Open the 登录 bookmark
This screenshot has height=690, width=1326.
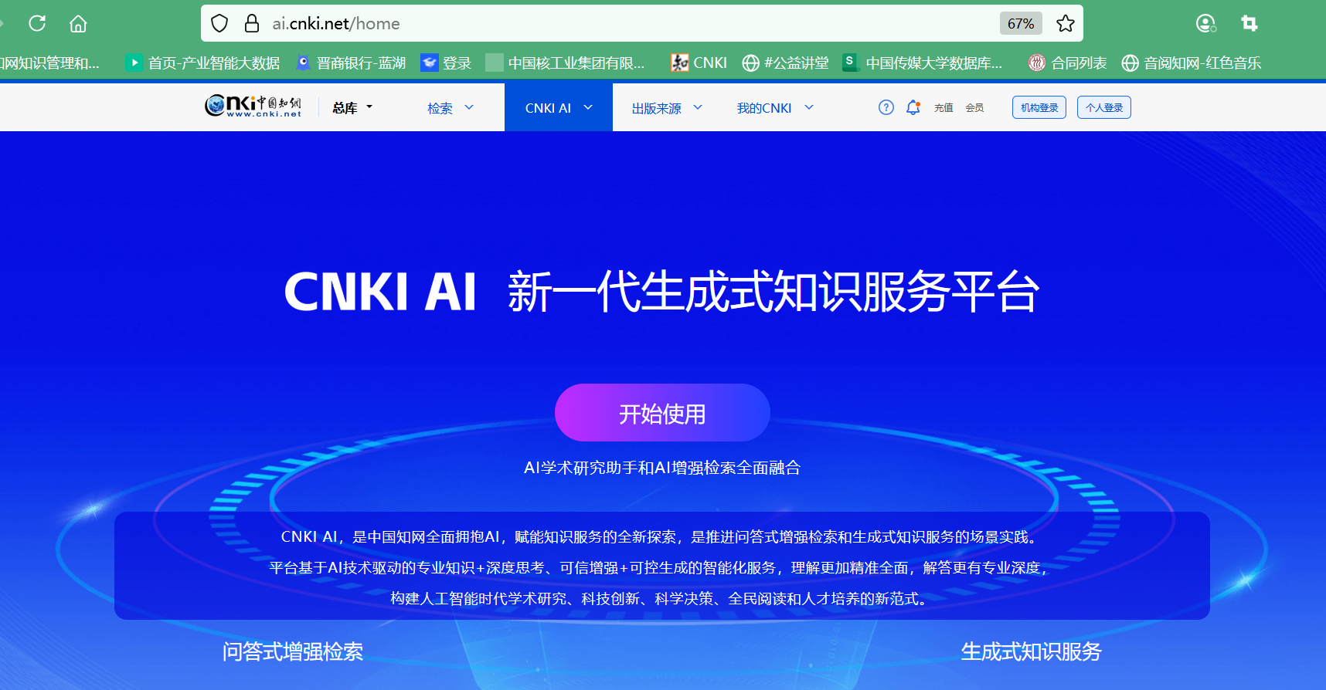coord(446,63)
